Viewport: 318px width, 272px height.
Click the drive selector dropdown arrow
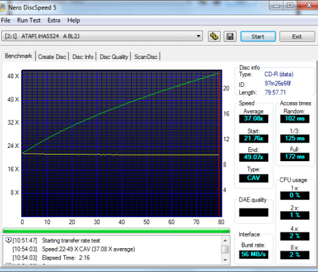tap(198, 36)
